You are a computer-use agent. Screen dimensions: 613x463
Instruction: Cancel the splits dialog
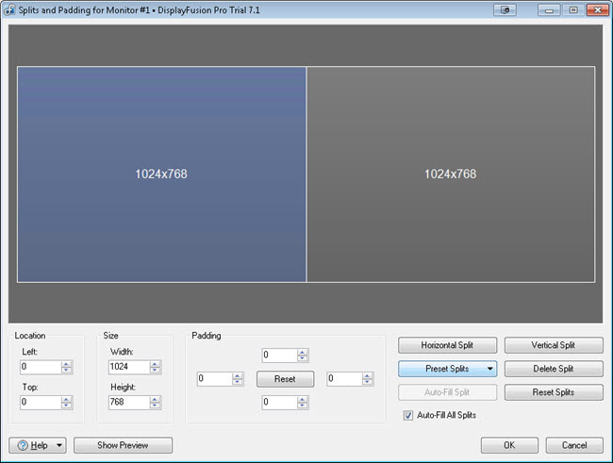coord(574,445)
